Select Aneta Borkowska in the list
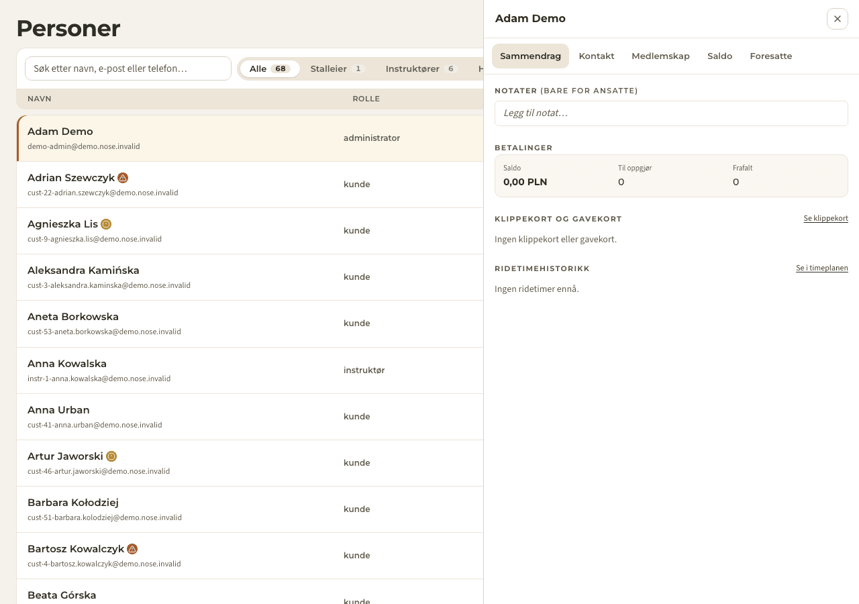 (x=73, y=317)
